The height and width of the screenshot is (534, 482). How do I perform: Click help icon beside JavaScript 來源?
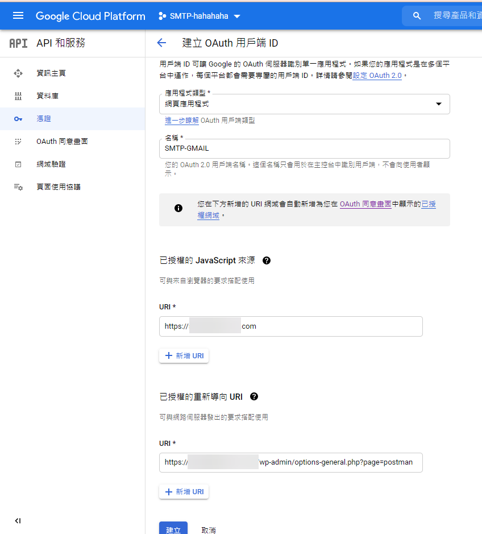[267, 260]
